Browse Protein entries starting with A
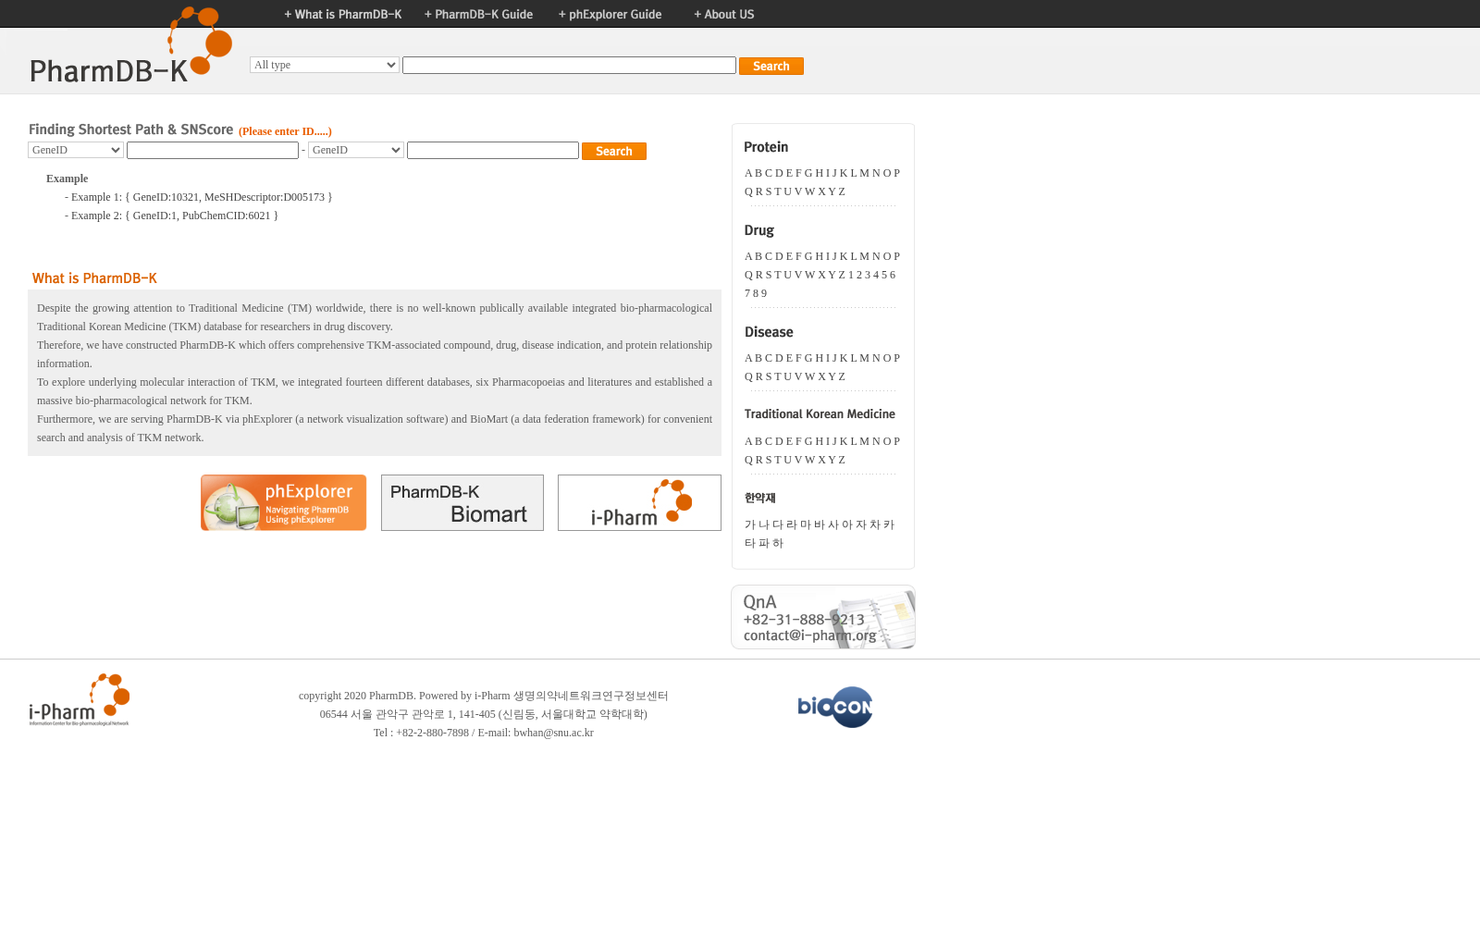This screenshot has width=1480, height=925. 748,173
